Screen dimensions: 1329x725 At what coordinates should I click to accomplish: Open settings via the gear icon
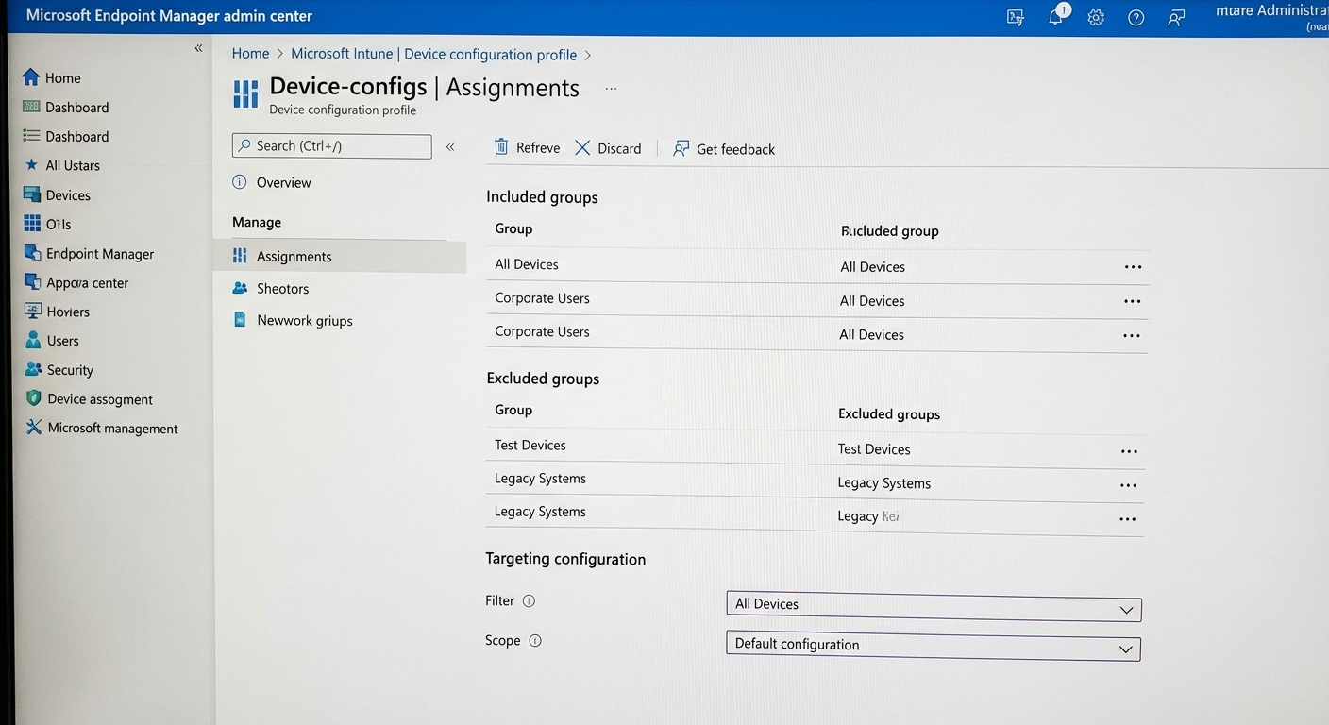(1096, 18)
